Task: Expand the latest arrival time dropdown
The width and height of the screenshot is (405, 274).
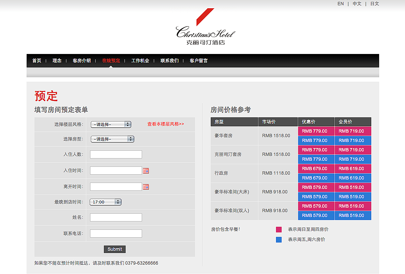Action: point(105,202)
